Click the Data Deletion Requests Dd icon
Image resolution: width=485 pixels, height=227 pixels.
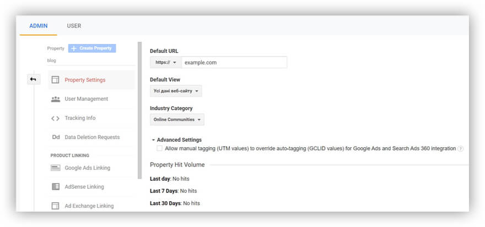tap(55, 137)
